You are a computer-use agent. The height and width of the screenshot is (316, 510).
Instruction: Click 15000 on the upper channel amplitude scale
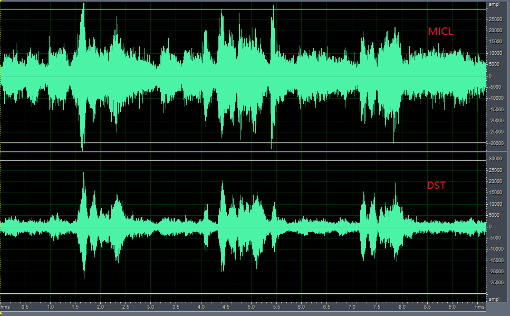tap(495, 42)
